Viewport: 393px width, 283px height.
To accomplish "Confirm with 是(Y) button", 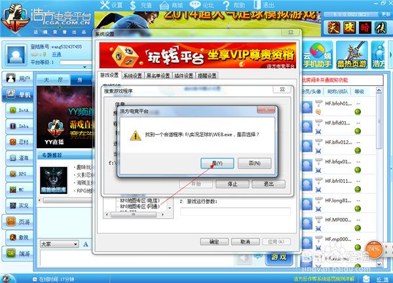I will pyautogui.click(x=217, y=163).
